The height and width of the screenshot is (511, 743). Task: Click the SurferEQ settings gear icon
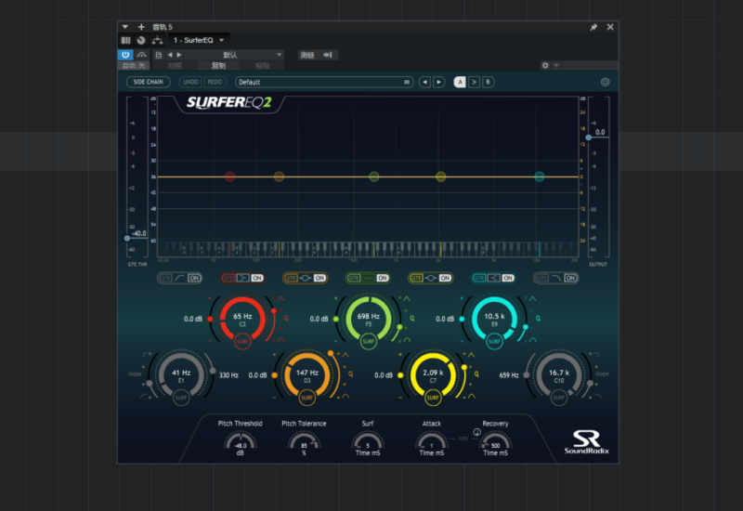pyautogui.click(x=605, y=82)
